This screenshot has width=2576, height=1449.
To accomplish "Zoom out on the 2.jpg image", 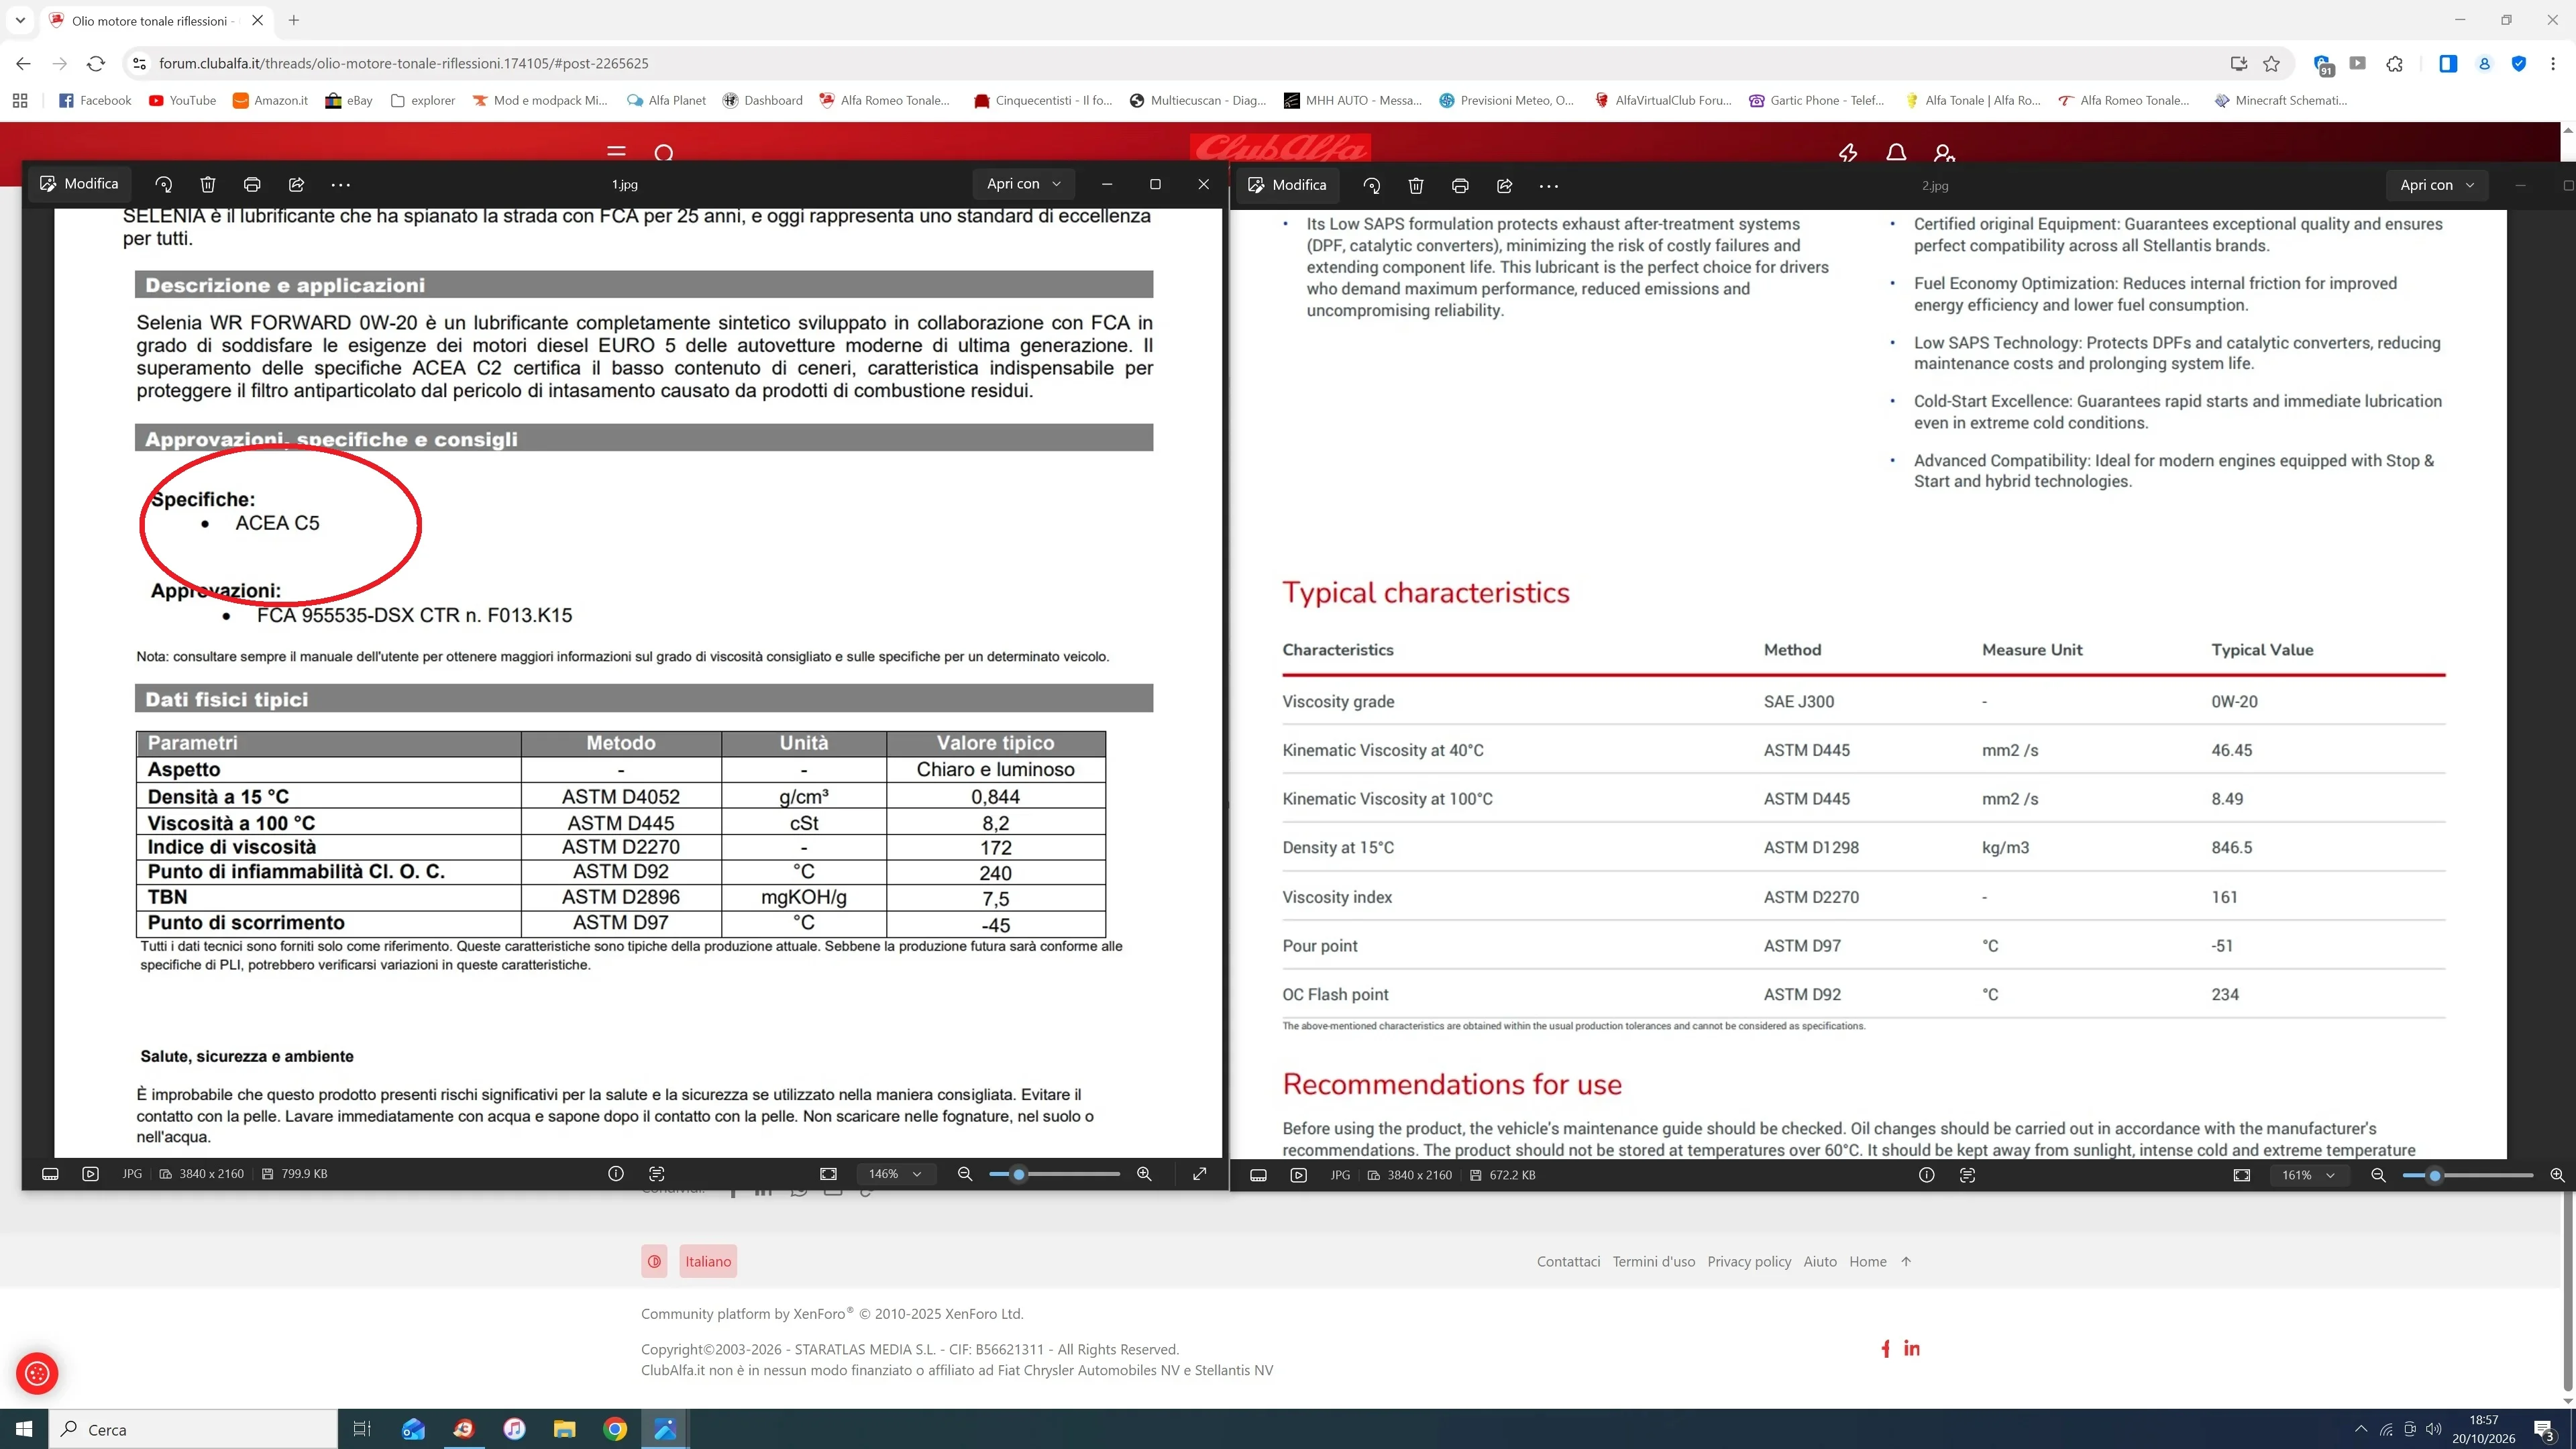I will pyautogui.click(x=2379, y=1175).
